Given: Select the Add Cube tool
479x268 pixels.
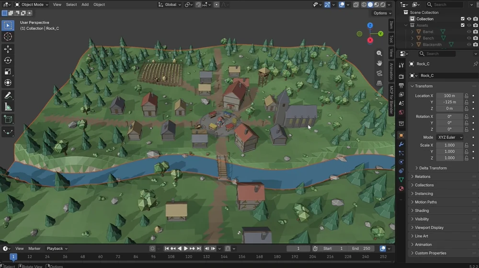Looking at the screenshot, I should (8, 119).
